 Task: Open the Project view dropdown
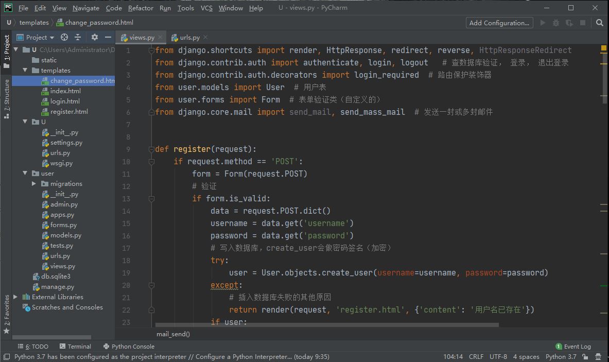point(36,37)
